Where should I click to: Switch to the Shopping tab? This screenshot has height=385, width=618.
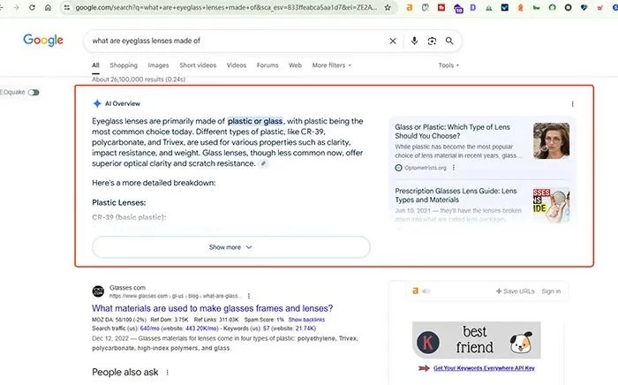point(124,65)
